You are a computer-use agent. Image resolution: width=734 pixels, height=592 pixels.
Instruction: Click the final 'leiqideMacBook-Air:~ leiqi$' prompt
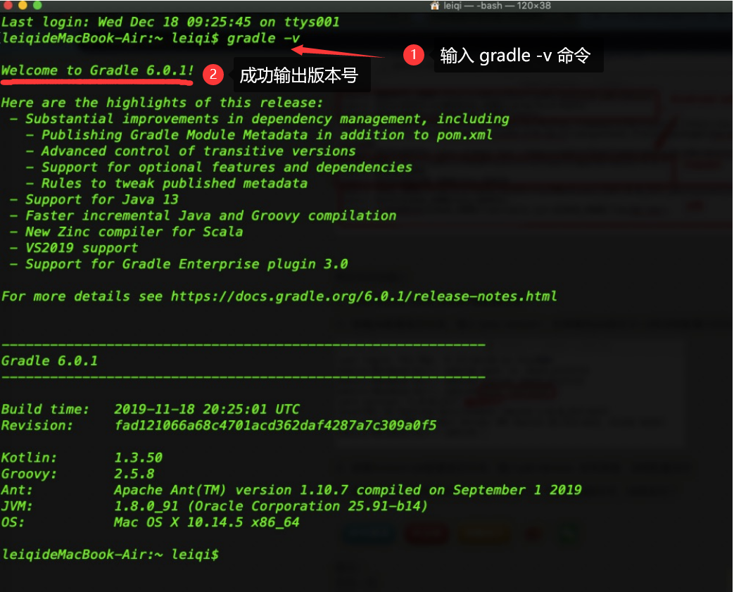[110, 555]
